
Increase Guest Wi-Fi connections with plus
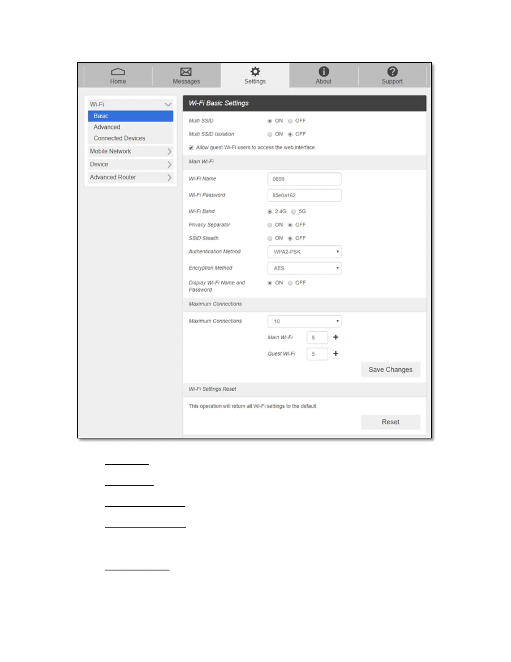[x=336, y=354]
